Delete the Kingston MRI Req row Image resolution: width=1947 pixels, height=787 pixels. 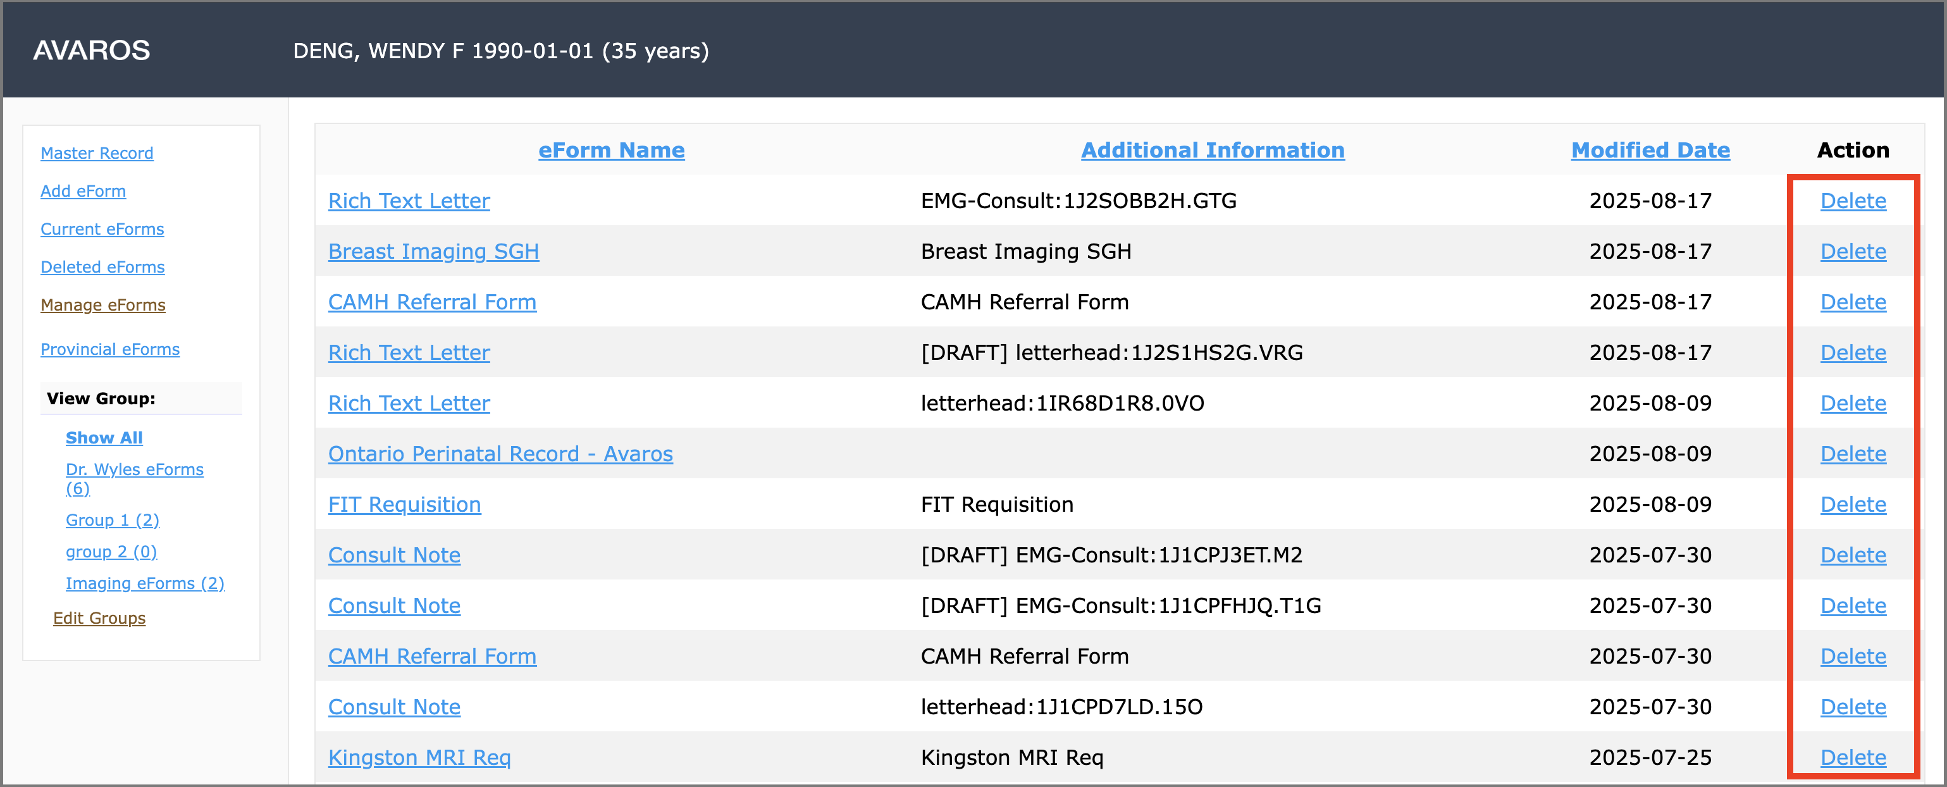(x=1853, y=757)
